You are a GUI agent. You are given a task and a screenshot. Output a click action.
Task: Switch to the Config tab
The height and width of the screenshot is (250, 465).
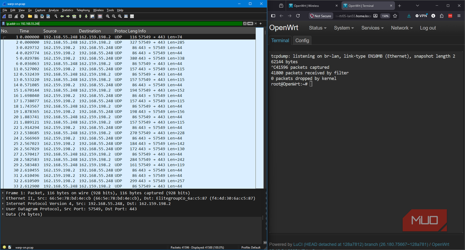[302, 41]
